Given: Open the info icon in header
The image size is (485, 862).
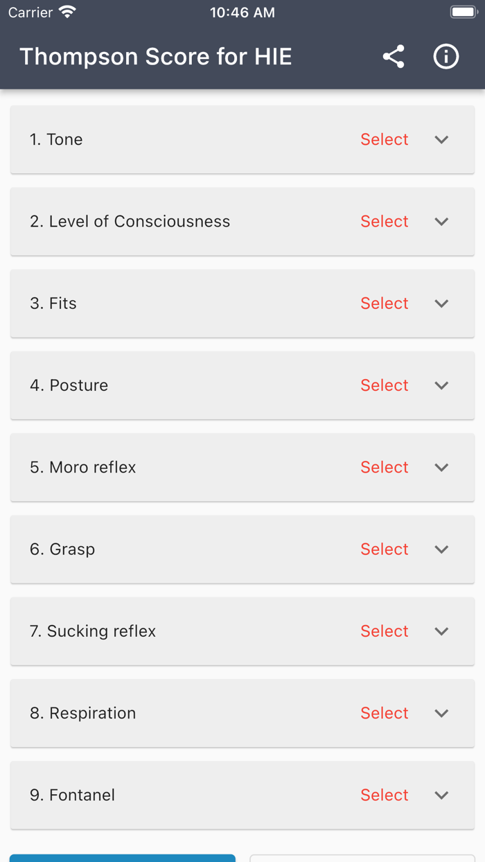Looking at the screenshot, I should (x=446, y=57).
